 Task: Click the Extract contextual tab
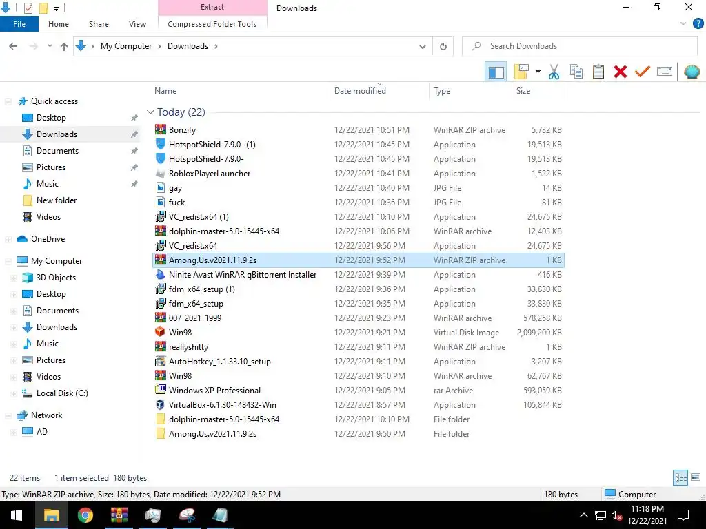pyautogui.click(x=212, y=7)
